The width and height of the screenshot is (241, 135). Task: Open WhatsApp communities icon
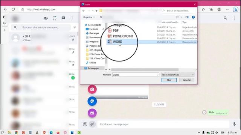[x=46, y=18]
